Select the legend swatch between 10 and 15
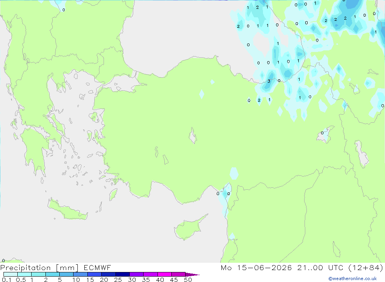Viewport: 385px width, 282px height. pos(80,274)
